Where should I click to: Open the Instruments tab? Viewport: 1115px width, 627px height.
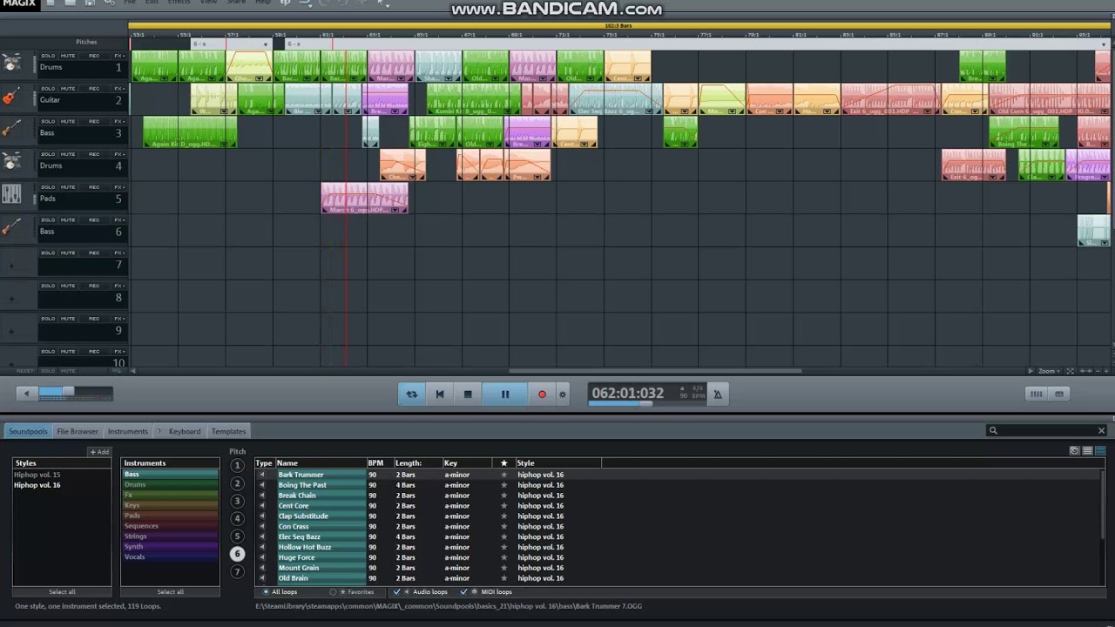coord(128,431)
